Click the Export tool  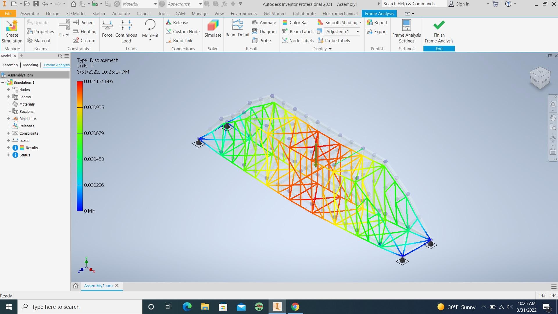pos(377,31)
